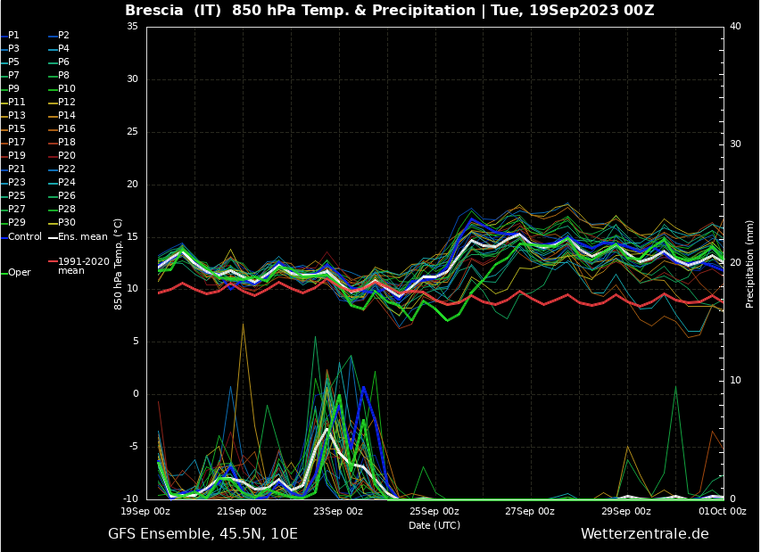This screenshot has height=552, width=761.
Task: Click the P11 legend entry
Action: coord(13,102)
